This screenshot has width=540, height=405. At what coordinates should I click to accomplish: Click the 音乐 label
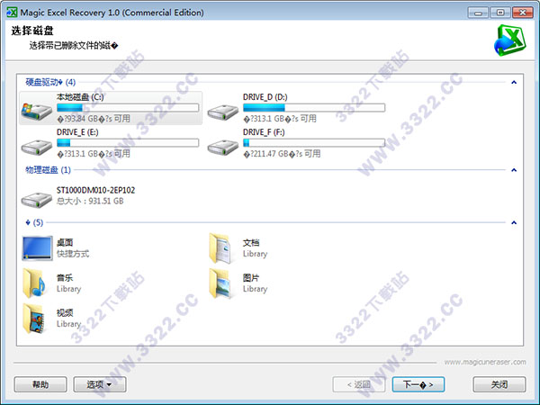(x=65, y=278)
